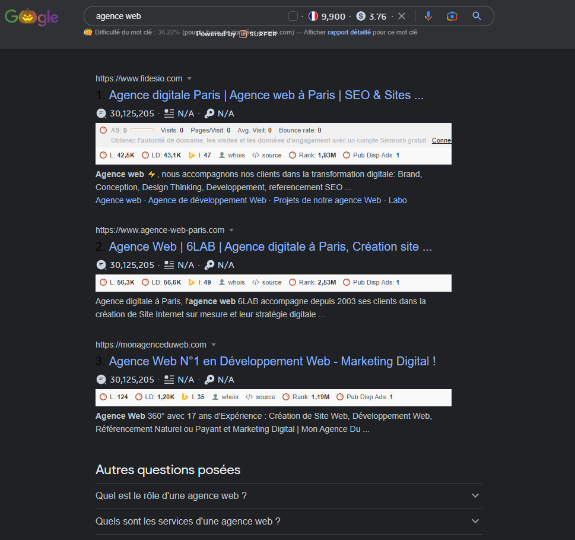Screen dimensions: 575x540
Task: Click Bing index 'I: 49' in 6LAB bar
Action: click(199, 282)
